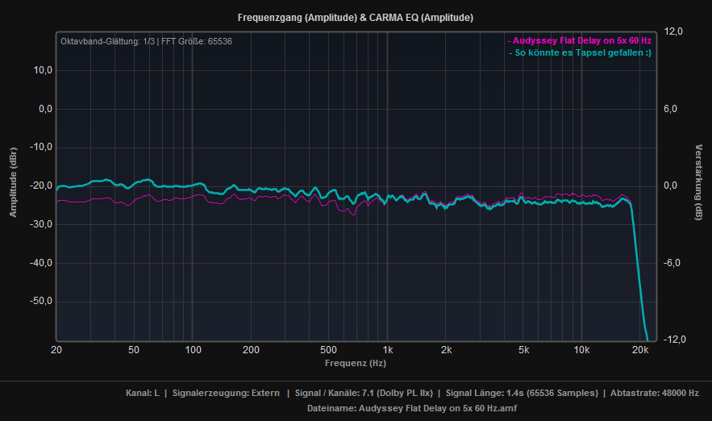The image size is (712, 421).
Task: Click the magenta Audyssey Flat Delay legend entry
Action: pos(579,40)
